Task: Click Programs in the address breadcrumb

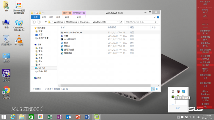Action: click(85, 22)
